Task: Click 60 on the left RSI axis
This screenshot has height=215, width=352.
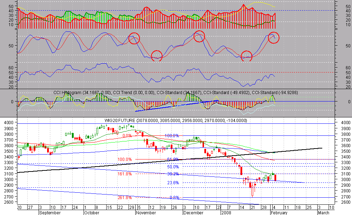Action: coord(11,68)
